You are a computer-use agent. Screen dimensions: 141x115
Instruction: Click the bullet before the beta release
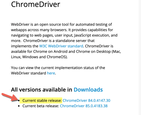point(19,106)
